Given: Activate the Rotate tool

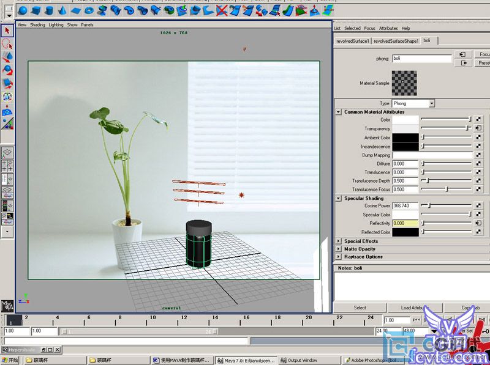Looking at the screenshot, I should pyautogui.click(x=7, y=70).
